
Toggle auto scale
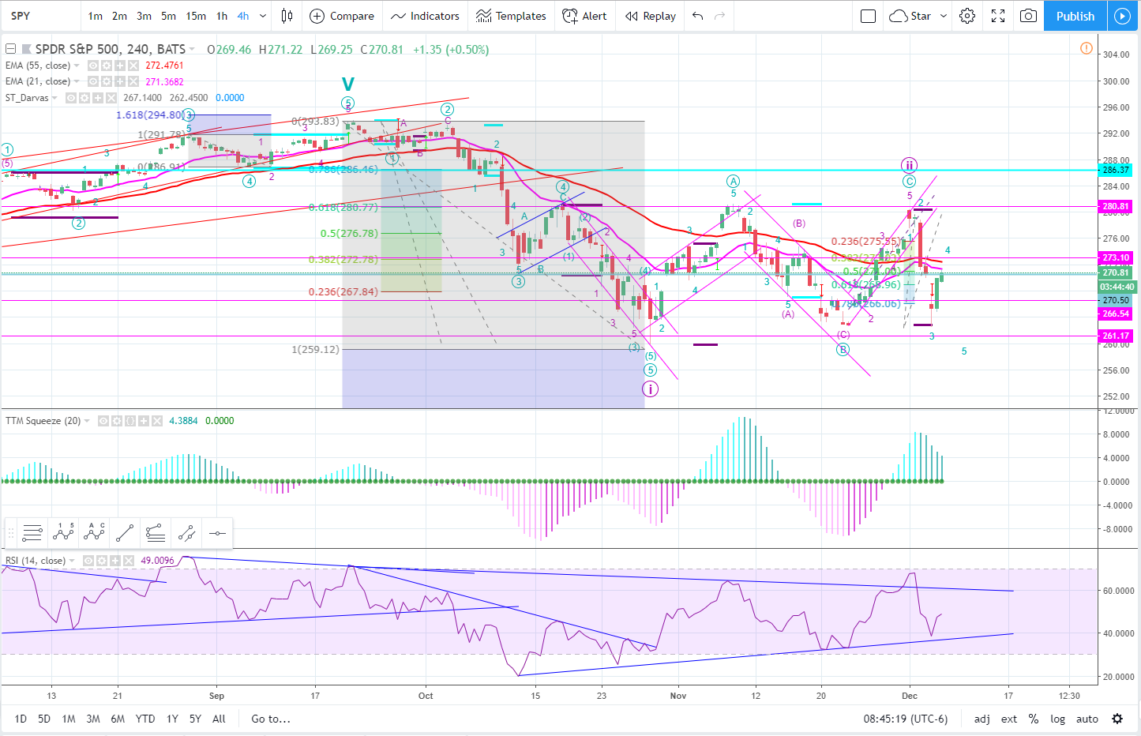click(x=1087, y=719)
